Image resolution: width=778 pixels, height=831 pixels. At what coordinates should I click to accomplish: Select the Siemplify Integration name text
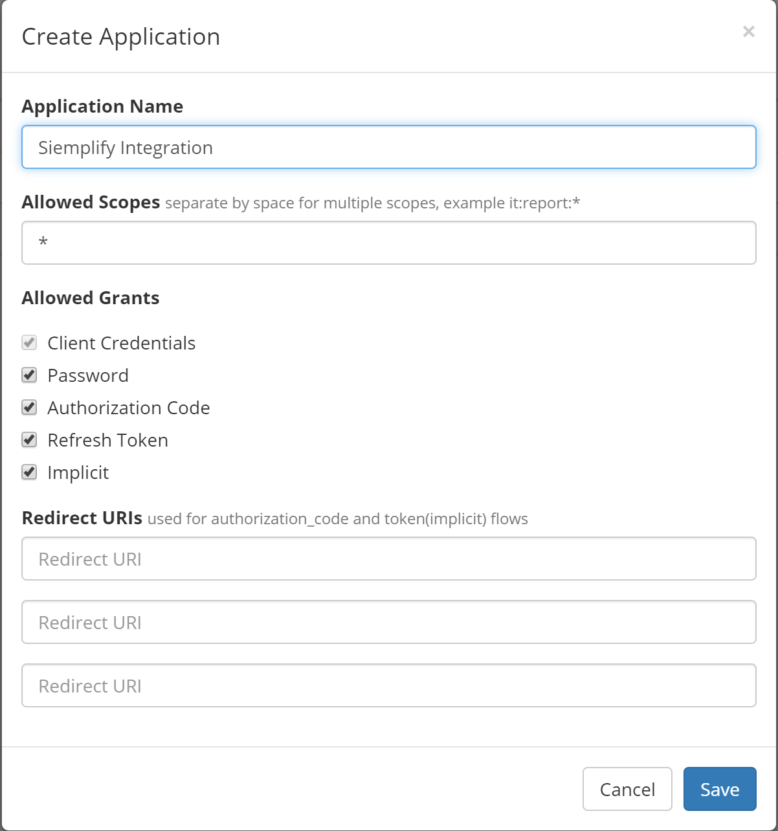[126, 147]
